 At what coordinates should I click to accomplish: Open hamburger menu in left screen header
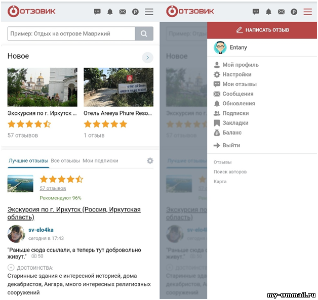(x=149, y=12)
